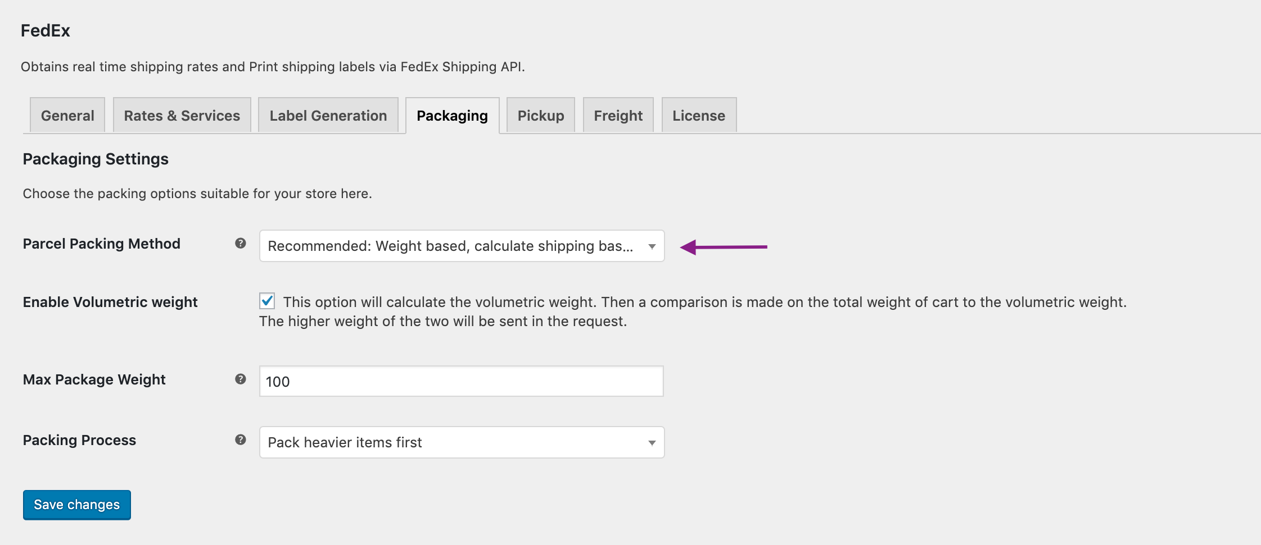
Task: Click the Parcel Packing Method label
Action: (102, 244)
